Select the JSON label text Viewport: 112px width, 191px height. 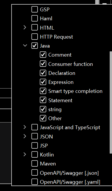pos(46,136)
